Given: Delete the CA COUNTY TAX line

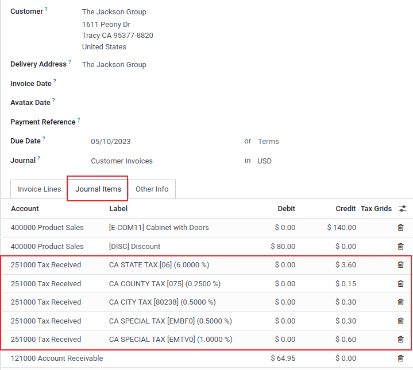Looking at the screenshot, I should pos(400,284).
